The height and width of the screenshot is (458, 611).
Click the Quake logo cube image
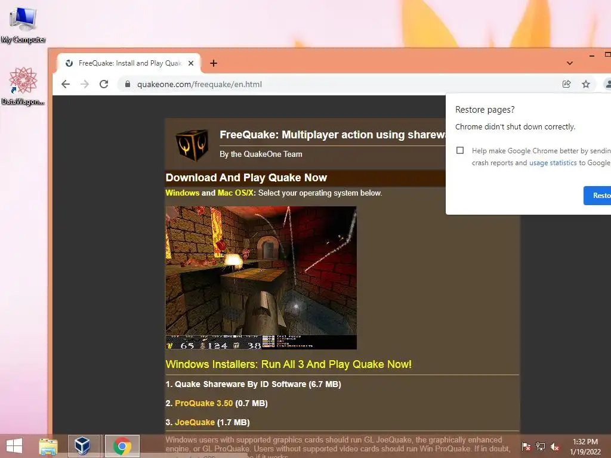point(192,145)
